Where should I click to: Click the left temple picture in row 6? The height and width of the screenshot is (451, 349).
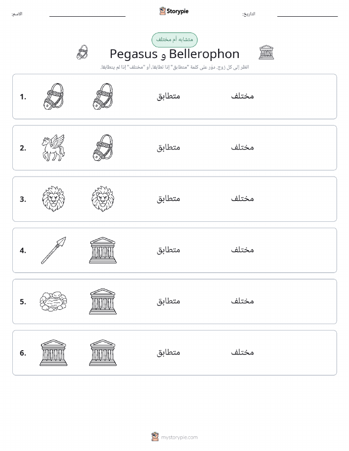54,353
